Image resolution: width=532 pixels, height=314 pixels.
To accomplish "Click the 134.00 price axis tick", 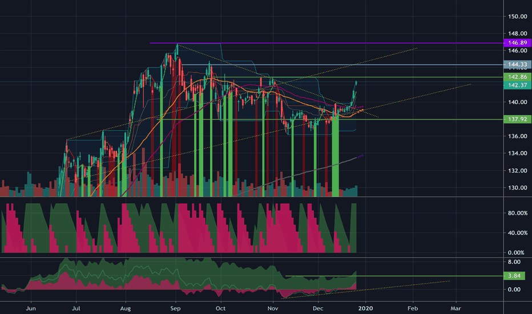I will click(x=517, y=153).
